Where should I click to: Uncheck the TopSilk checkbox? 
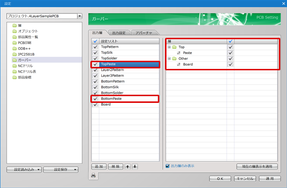pyautogui.click(x=95, y=53)
